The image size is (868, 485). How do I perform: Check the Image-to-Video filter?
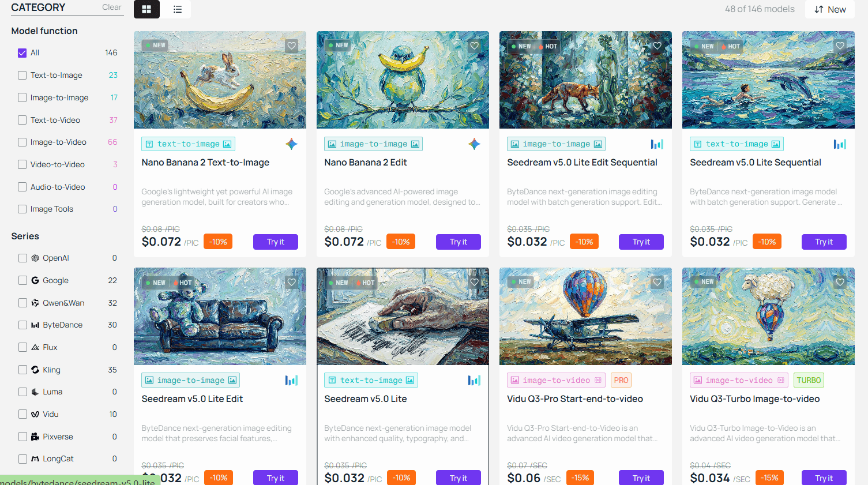tap(22, 142)
